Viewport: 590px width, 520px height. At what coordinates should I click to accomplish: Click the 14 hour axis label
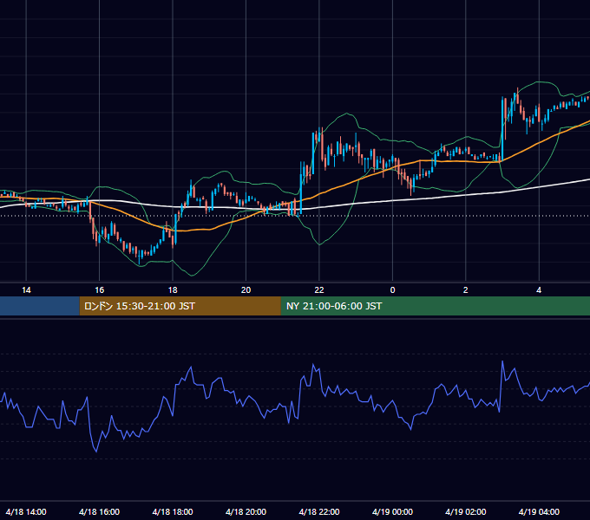pyautogui.click(x=26, y=290)
